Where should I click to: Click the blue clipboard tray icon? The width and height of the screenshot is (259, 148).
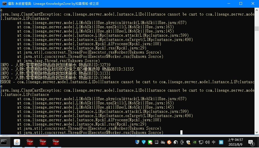click(221, 142)
